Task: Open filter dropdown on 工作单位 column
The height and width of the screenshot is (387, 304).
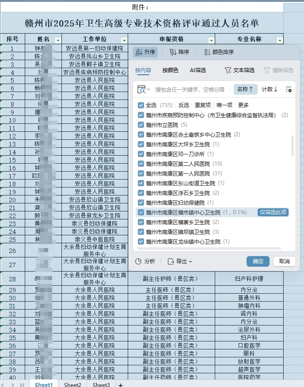Action: point(124,40)
